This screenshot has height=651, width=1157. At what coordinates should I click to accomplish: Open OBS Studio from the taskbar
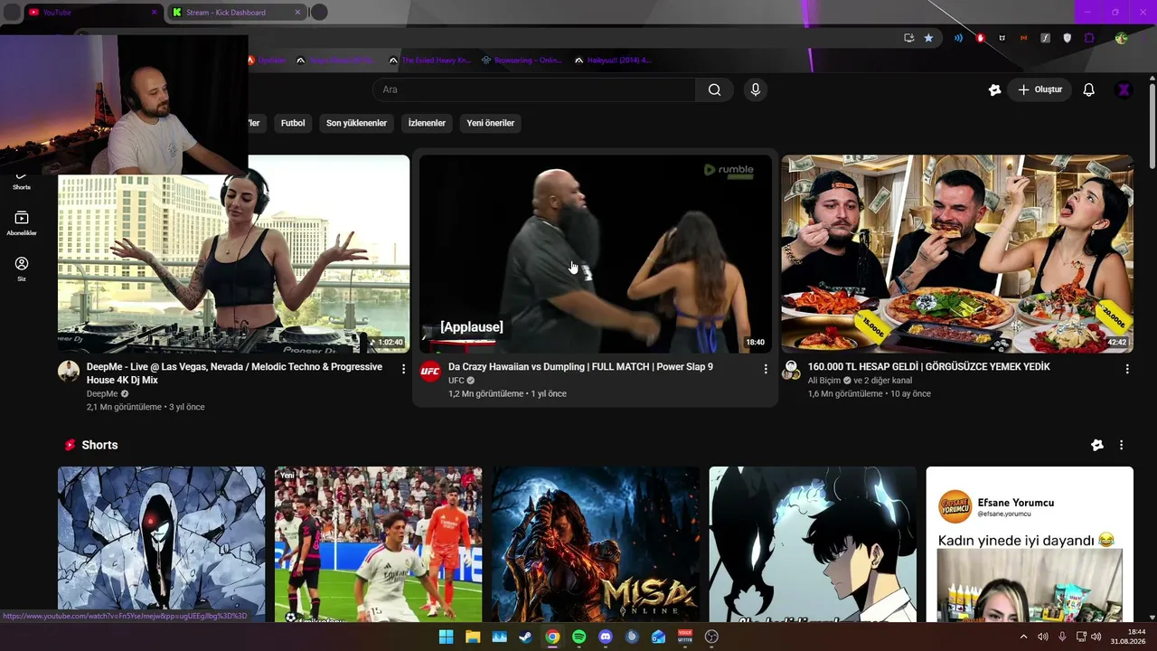click(x=711, y=637)
